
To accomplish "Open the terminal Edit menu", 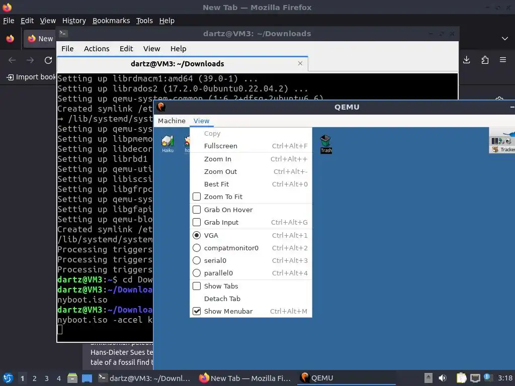I will pos(126,49).
